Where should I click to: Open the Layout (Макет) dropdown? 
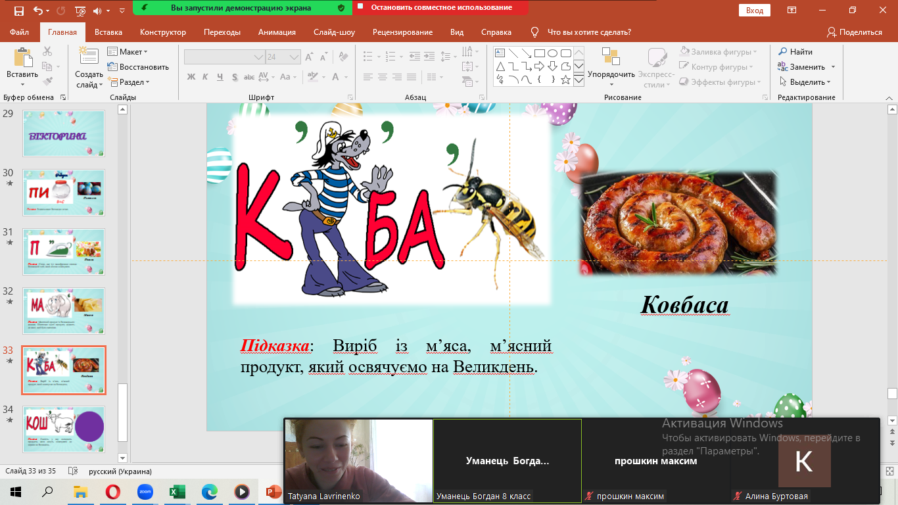(128, 52)
